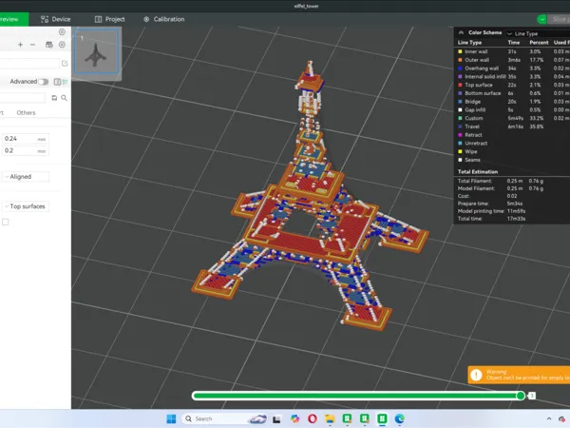Click the 0.2 mm input field

[x=25, y=150]
